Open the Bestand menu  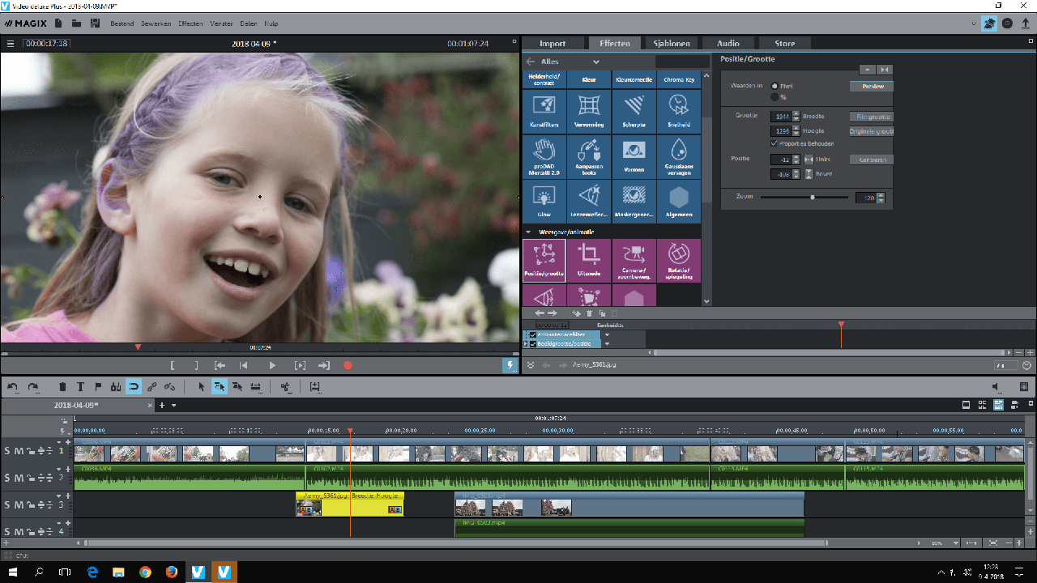pos(121,23)
